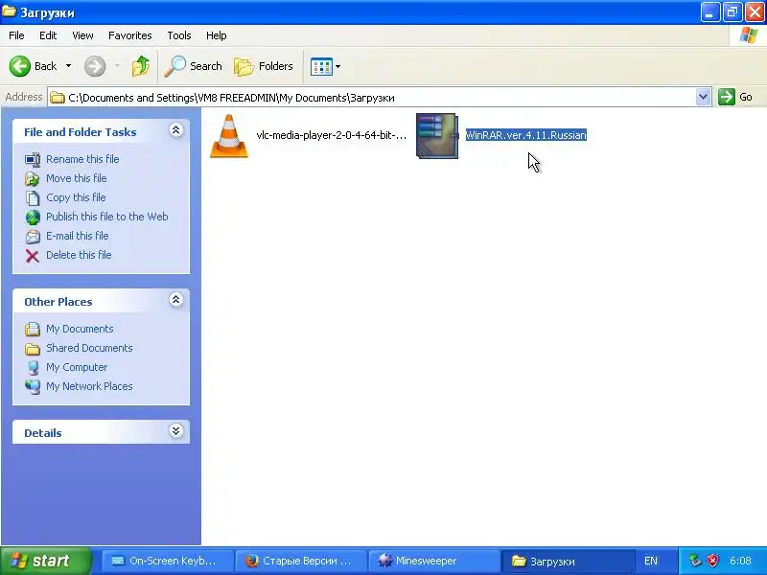Viewport: 767px width, 575px height.
Task: Switch to On-Screen Keyboard taskbar button
Action: (x=168, y=561)
